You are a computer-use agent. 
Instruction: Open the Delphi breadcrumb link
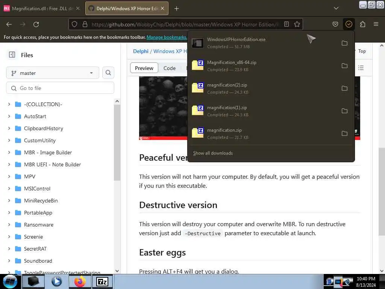tap(141, 51)
